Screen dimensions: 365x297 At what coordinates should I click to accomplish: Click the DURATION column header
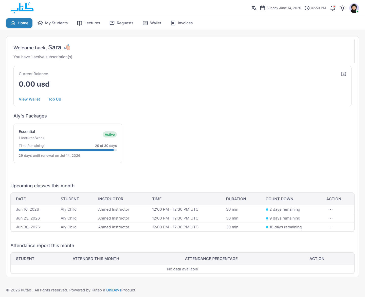(x=236, y=199)
